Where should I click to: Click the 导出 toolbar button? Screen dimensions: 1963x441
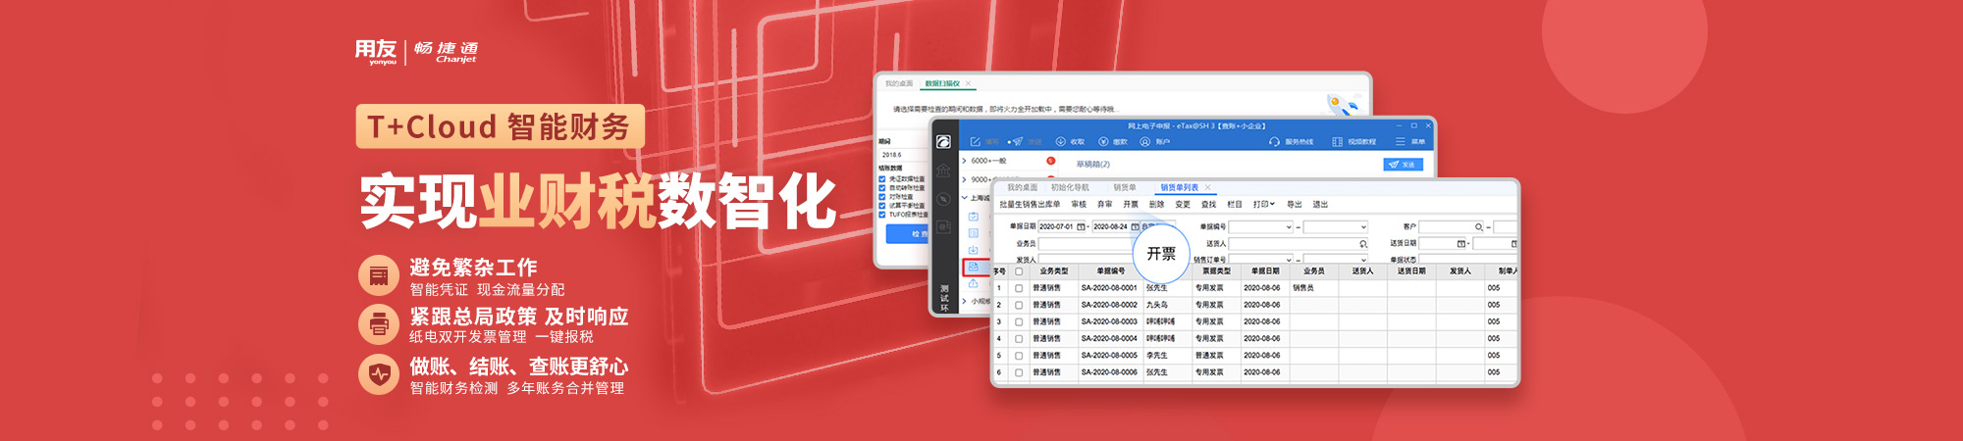1295,204
